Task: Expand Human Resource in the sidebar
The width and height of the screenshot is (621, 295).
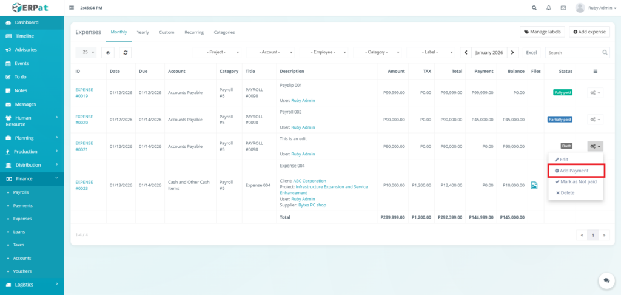Action: pyautogui.click(x=32, y=121)
